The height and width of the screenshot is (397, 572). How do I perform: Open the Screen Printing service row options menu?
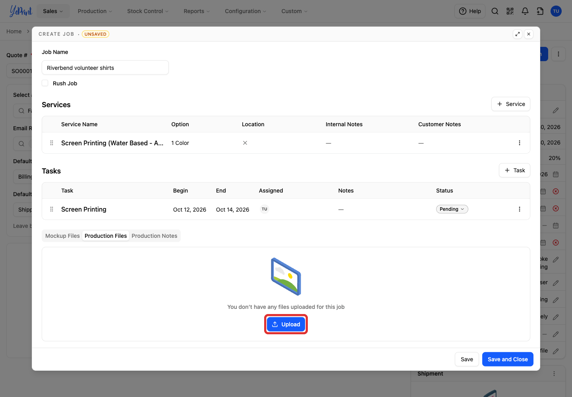pos(520,143)
